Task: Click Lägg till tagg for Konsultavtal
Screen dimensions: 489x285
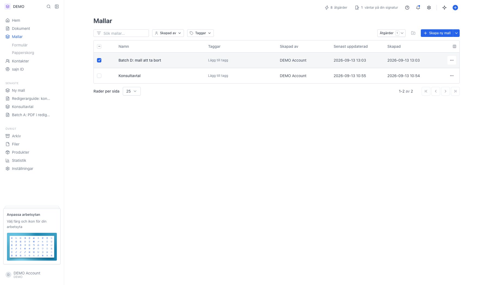Action: (x=218, y=76)
